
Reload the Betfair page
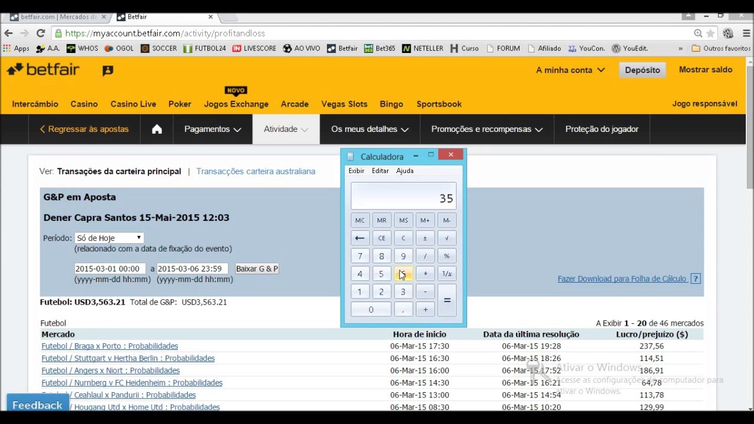(41, 34)
